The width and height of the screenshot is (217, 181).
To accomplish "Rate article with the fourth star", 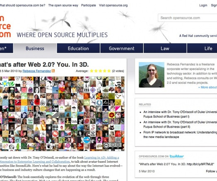I will [105, 71].
